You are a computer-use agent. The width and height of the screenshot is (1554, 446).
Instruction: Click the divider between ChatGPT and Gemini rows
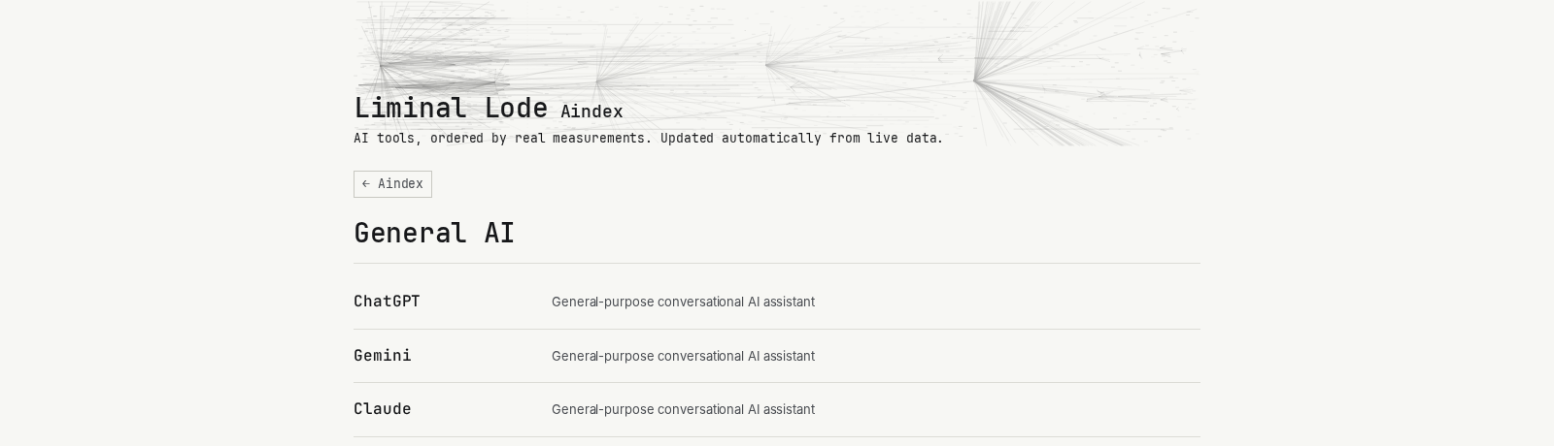[x=777, y=329]
